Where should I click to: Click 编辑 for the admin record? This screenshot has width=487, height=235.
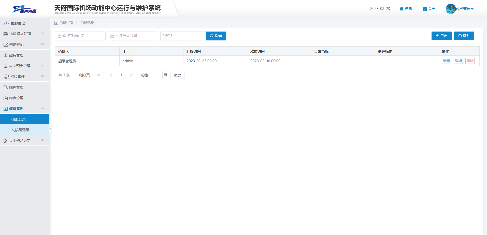458,61
